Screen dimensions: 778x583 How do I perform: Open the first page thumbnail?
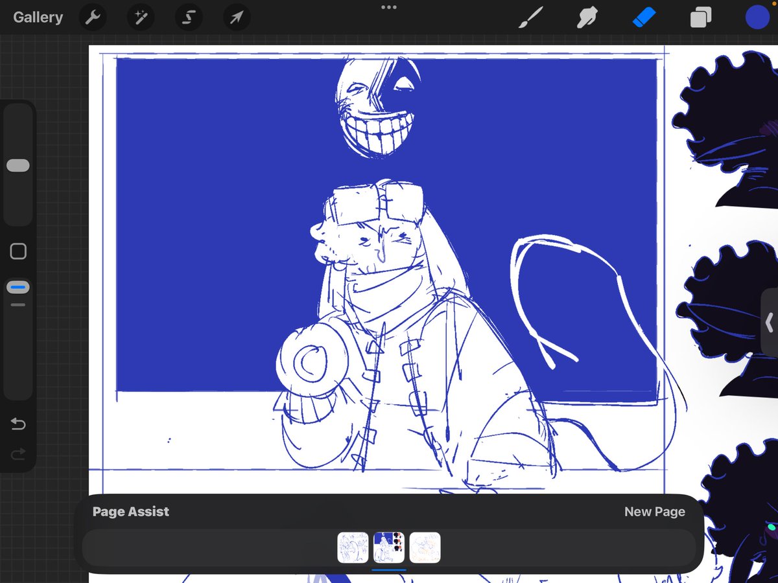353,547
